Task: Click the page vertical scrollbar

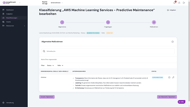Action: coord(189,51)
